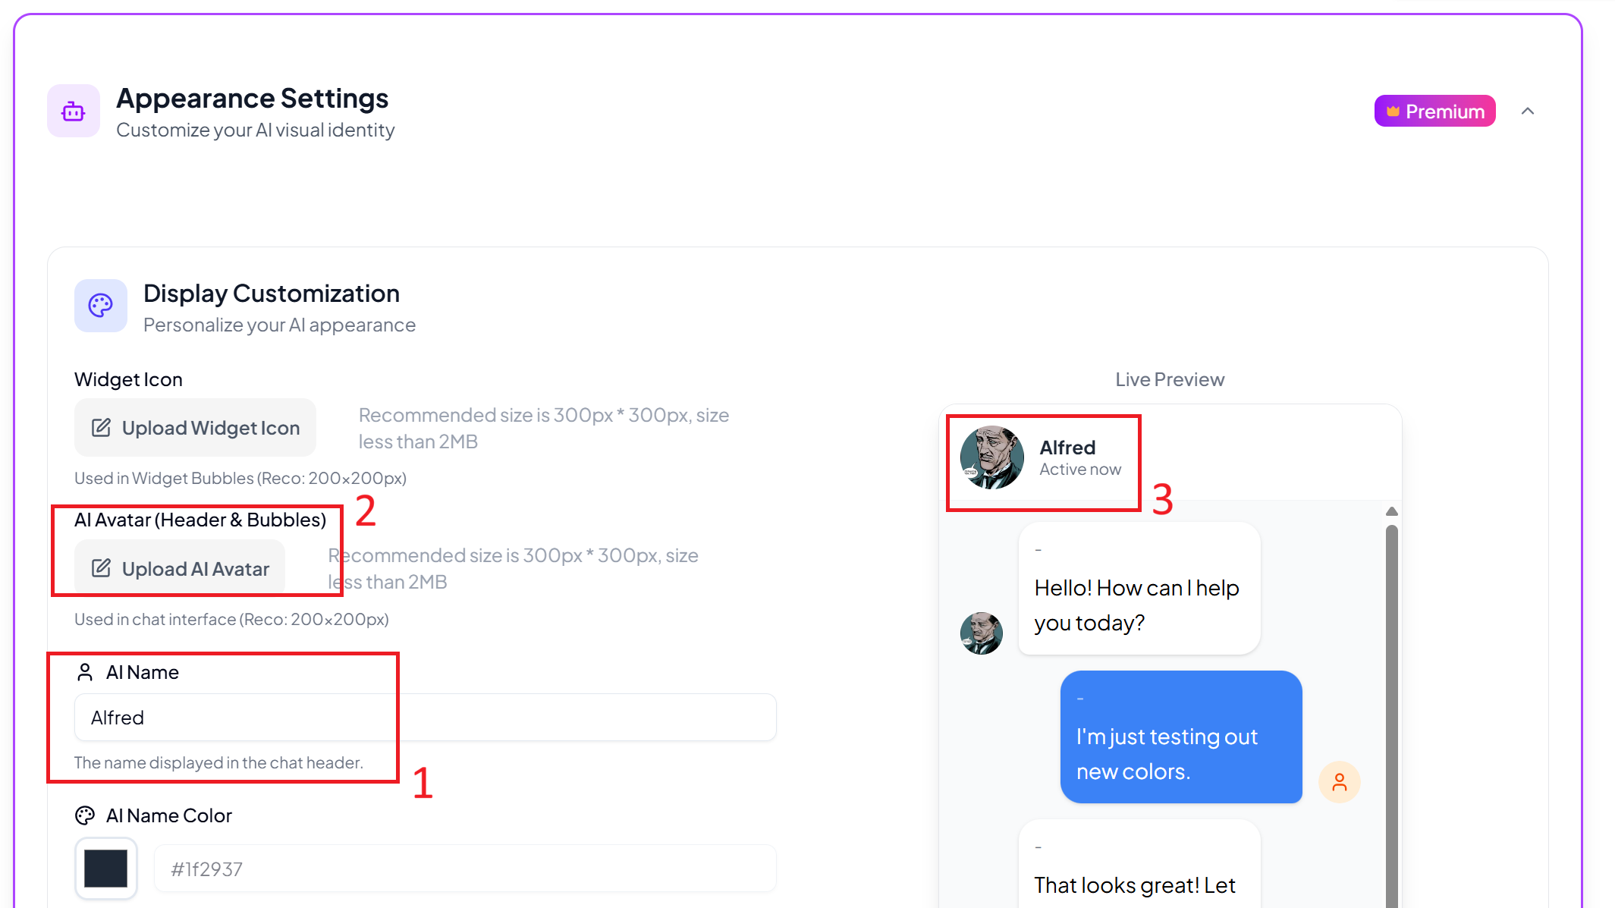Screen dimensions: 1615x908
Task: Click Alfred's small avatar beside the greeting bubble
Action: 982,633
